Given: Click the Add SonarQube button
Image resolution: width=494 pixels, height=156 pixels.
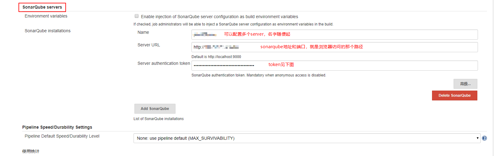Looking at the screenshot, I should [x=155, y=109].
